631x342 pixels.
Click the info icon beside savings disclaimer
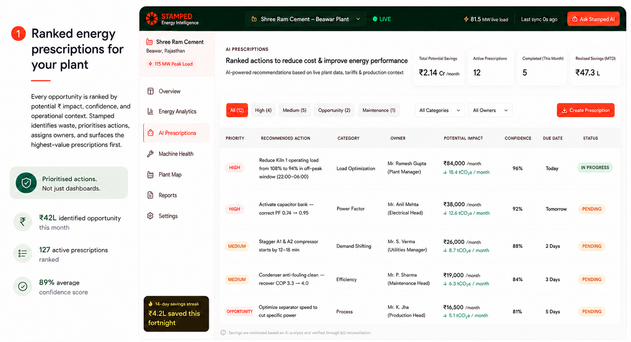[223, 332]
